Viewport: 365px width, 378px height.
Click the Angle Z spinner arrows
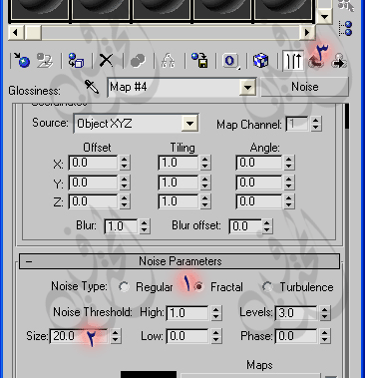[288, 201]
